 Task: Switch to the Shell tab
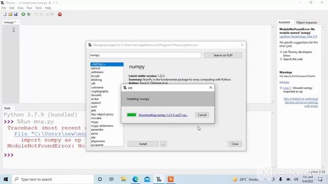[x=7, y=108]
